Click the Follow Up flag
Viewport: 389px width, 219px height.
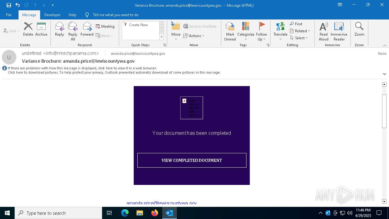(261, 31)
